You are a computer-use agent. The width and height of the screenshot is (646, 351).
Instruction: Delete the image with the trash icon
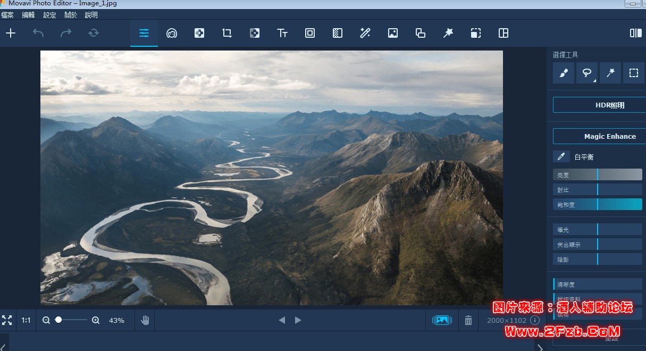tap(468, 320)
